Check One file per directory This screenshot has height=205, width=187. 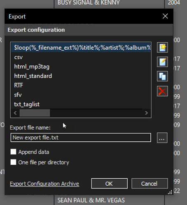pyautogui.click(x=13, y=162)
